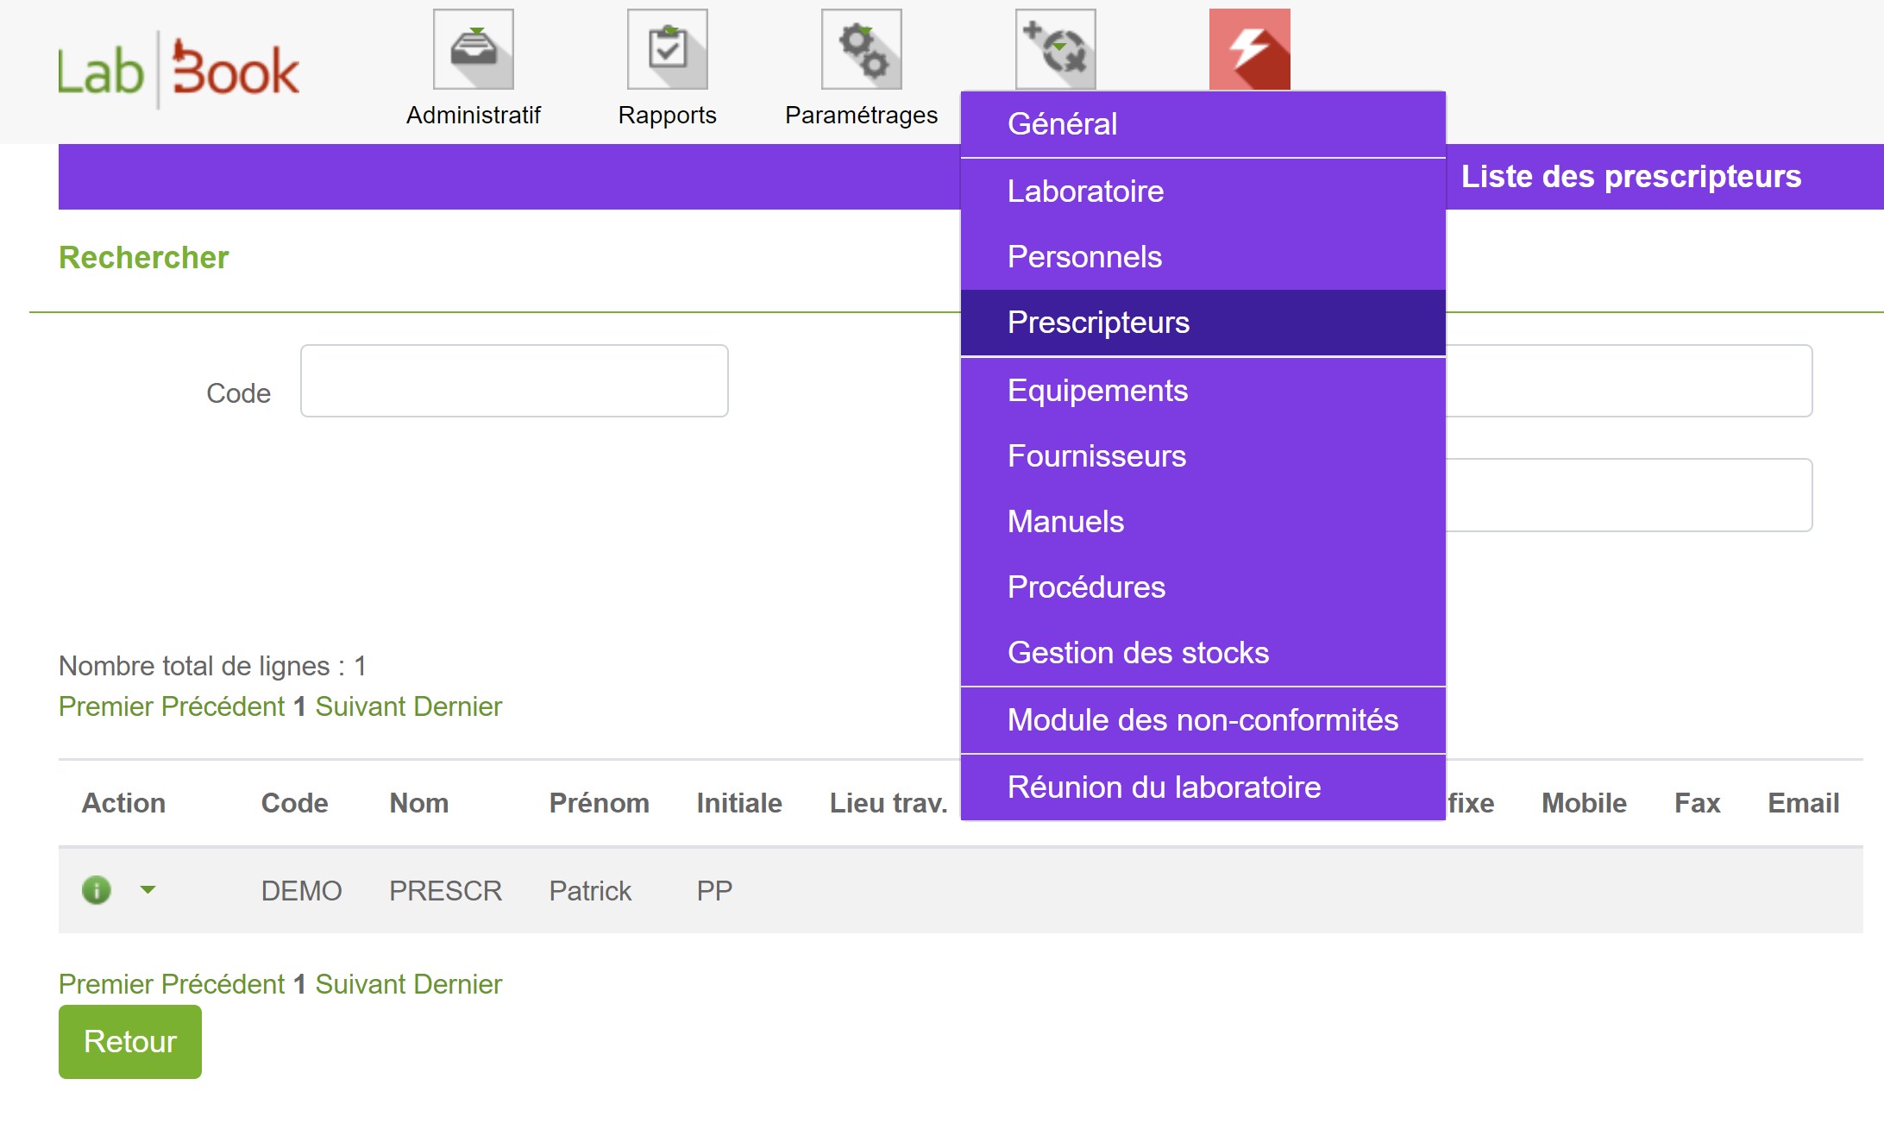Open the Rapports clipboard icon
The height and width of the screenshot is (1123, 1884).
pyautogui.click(x=669, y=50)
